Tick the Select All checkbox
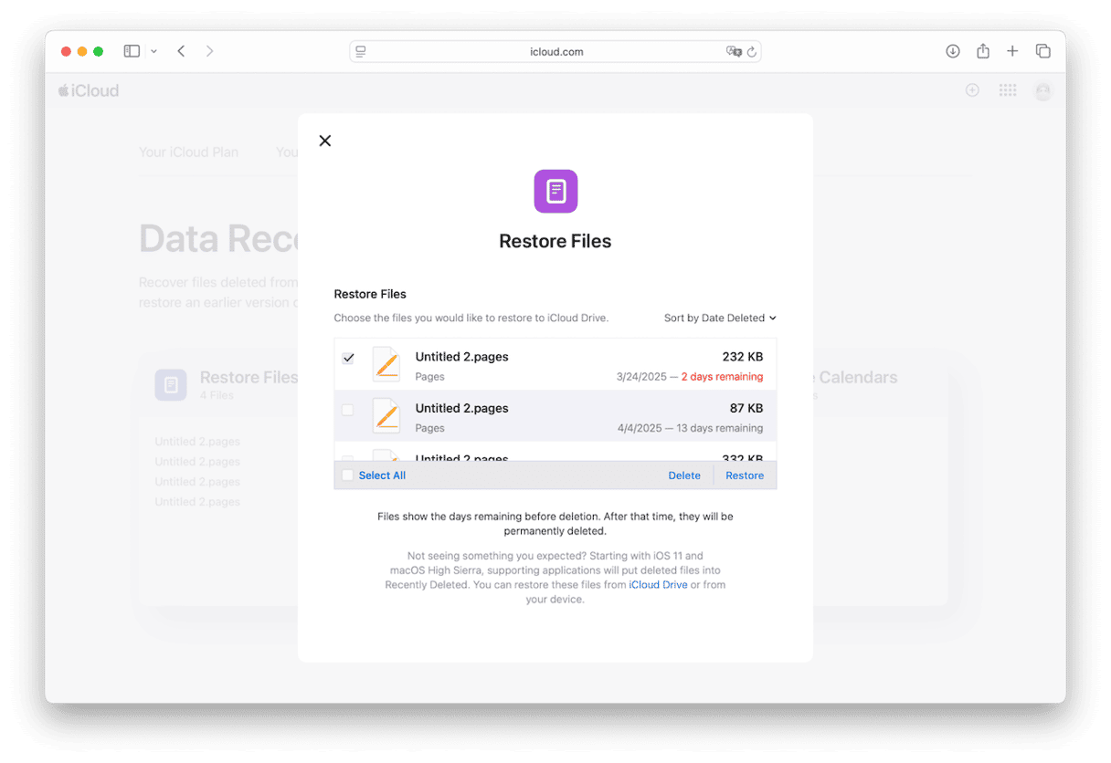This screenshot has height=763, width=1111. (x=347, y=475)
